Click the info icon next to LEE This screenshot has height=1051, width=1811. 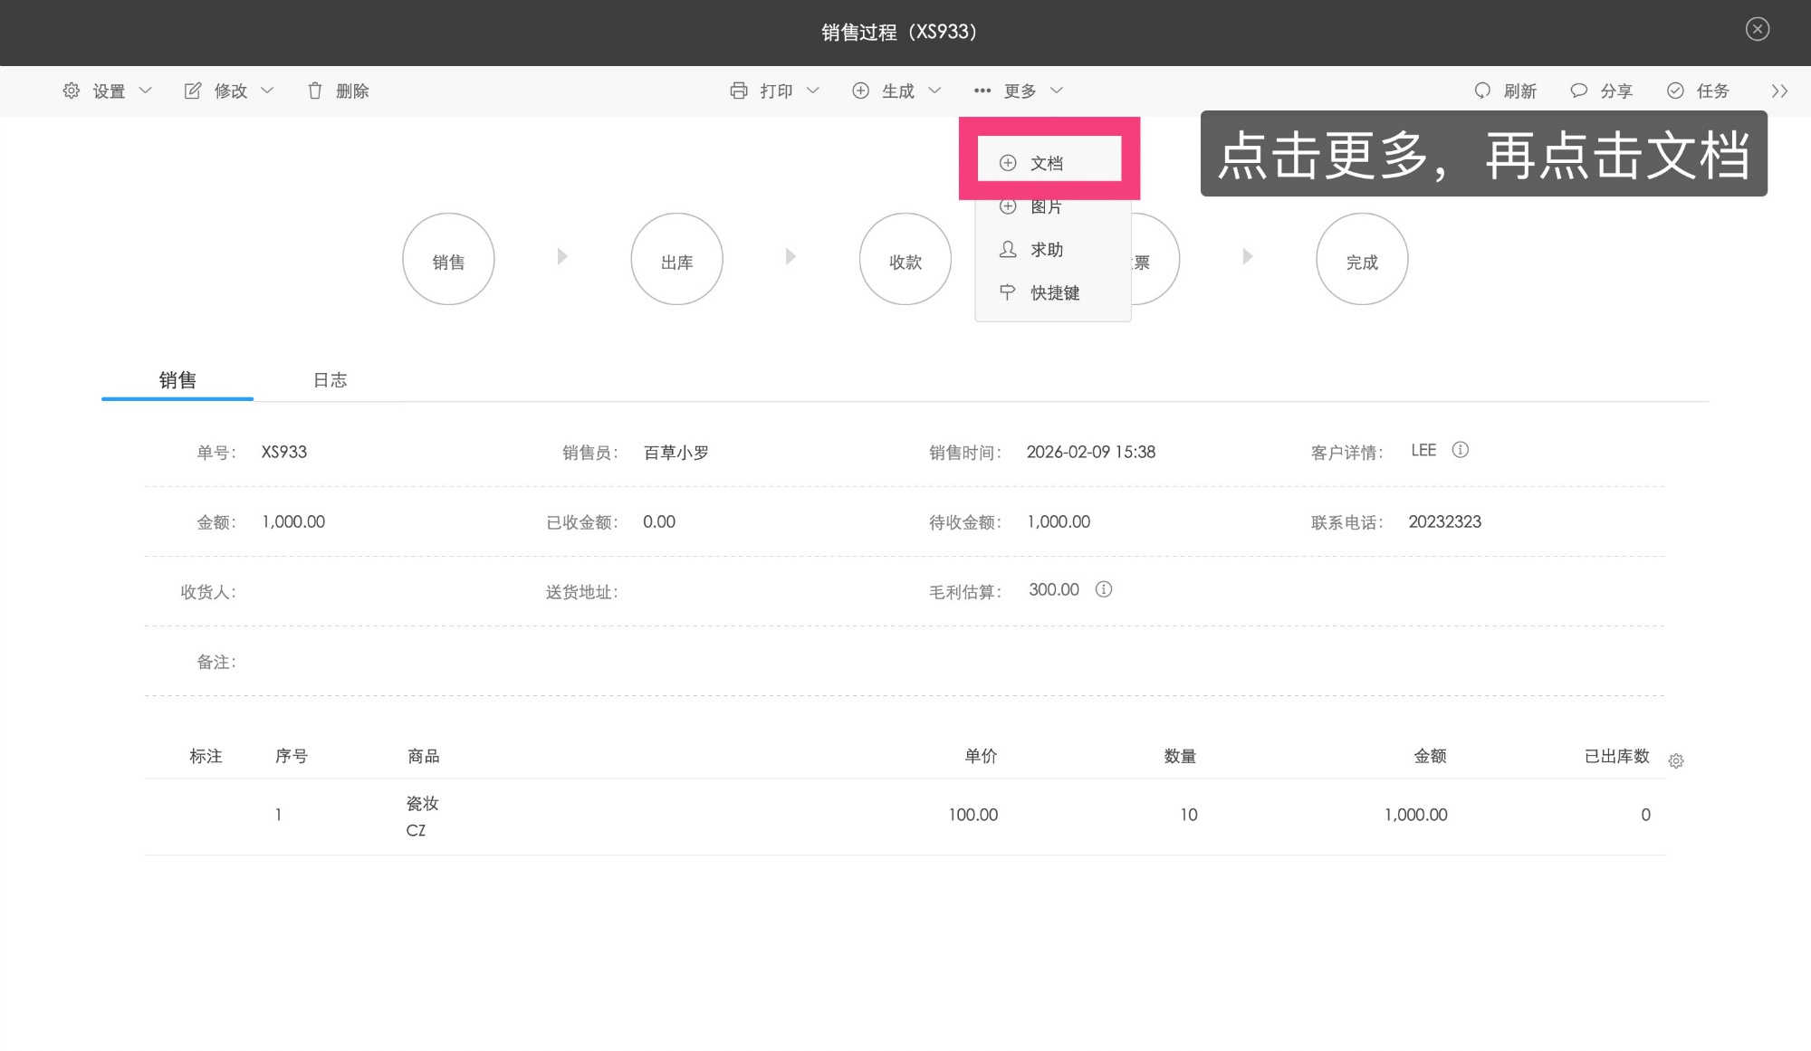pyautogui.click(x=1461, y=450)
